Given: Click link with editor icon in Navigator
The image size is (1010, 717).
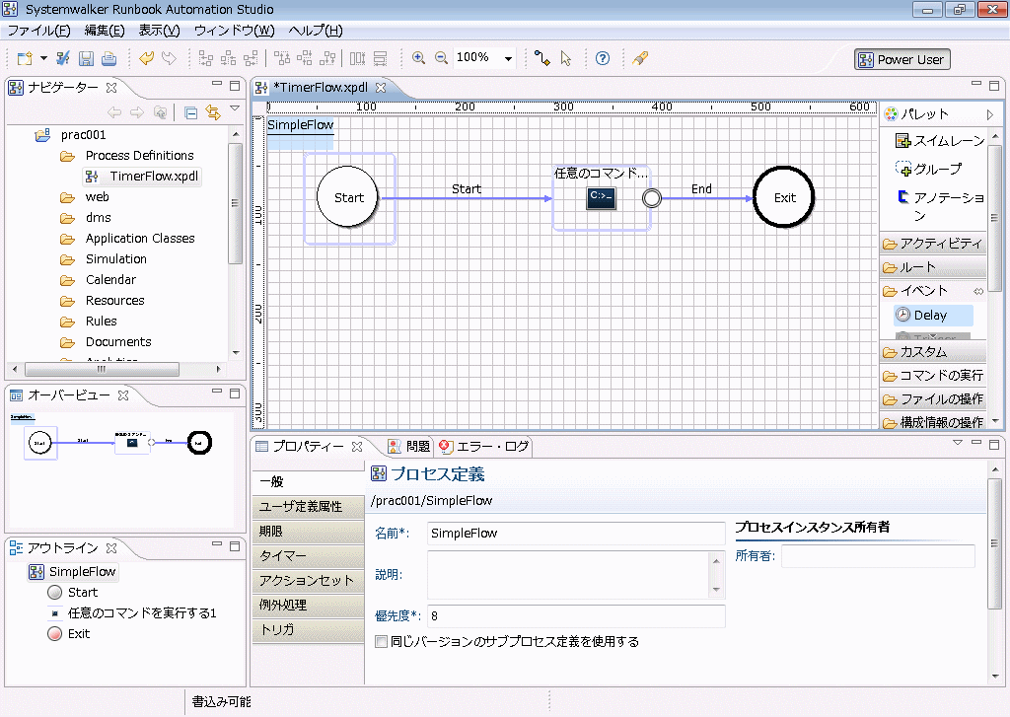Looking at the screenshot, I should [x=213, y=112].
